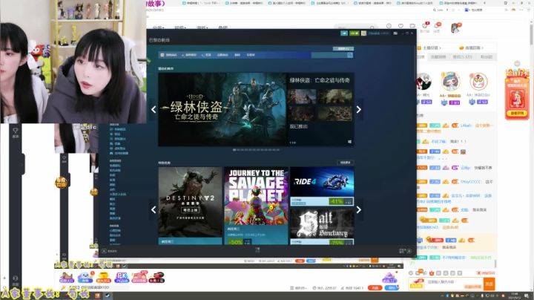
Task: Open the PK activity icon under the stream
Action: tap(121, 278)
